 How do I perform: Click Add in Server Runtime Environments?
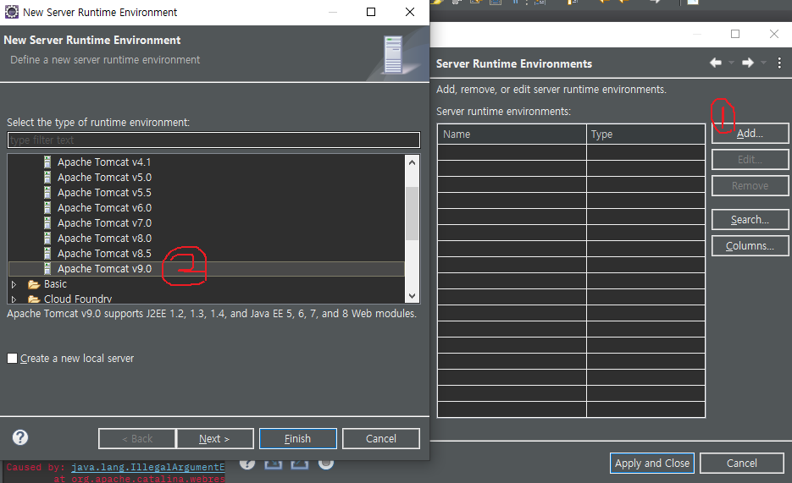[x=750, y=134]
